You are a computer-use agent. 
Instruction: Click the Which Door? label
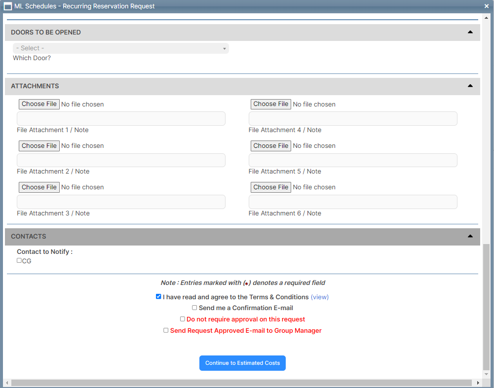click(x=32, y=58)
